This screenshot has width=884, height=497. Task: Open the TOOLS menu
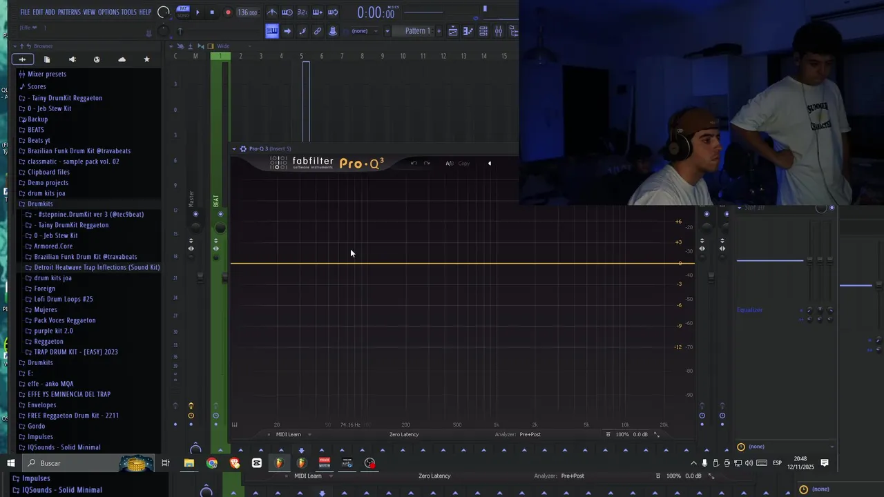tap(129, 12)
